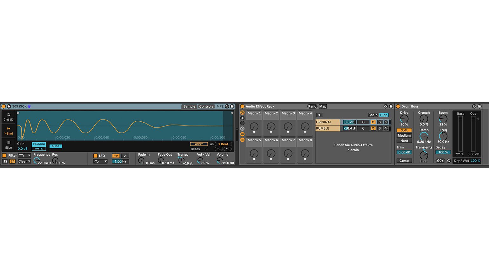Click Audio Effect Rack hot-swap icon
This screenshot has height=270, width=489.
pos(385,106)
